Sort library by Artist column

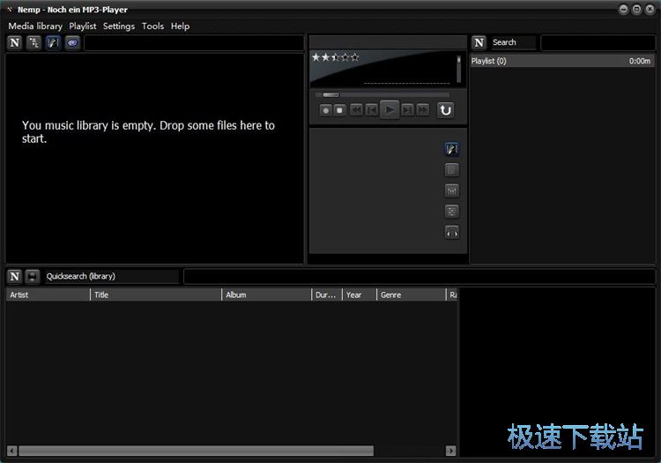point(48,295)
